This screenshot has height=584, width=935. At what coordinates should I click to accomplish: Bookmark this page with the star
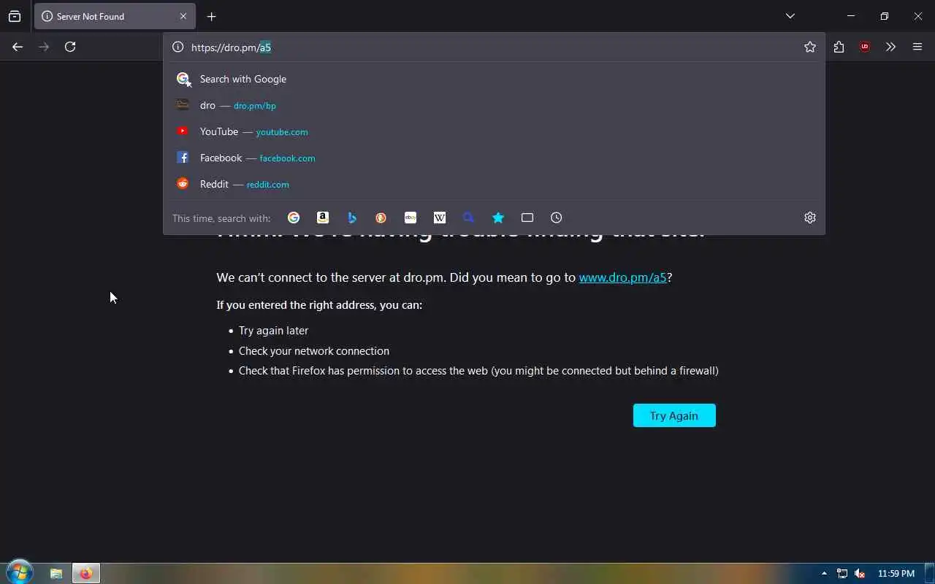(810, 47)
